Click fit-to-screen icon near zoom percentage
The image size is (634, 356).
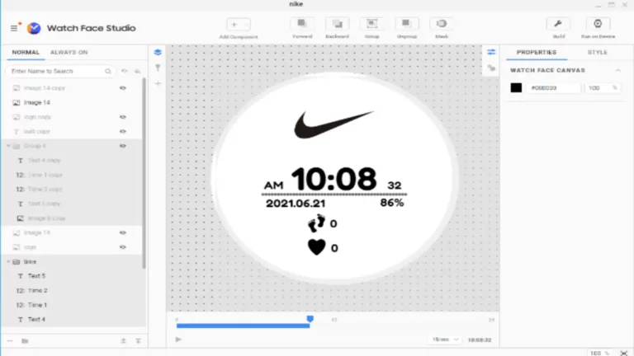tap(623, 354)
